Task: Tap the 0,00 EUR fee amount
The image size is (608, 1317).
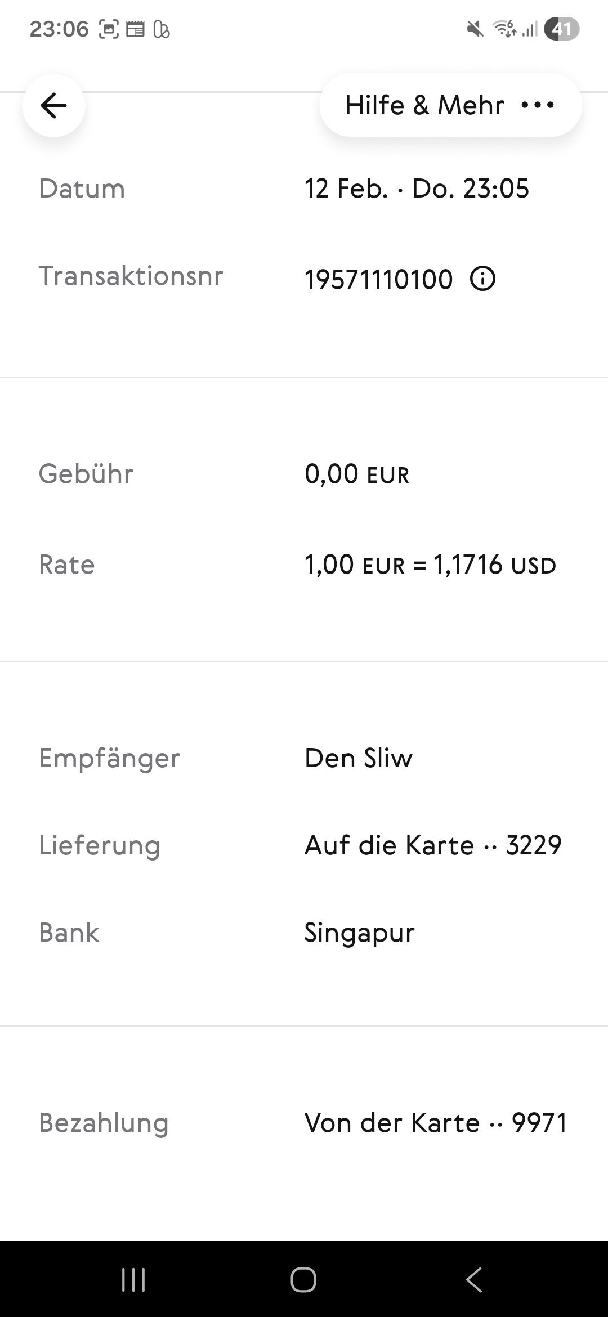Action: click(357, 474)
